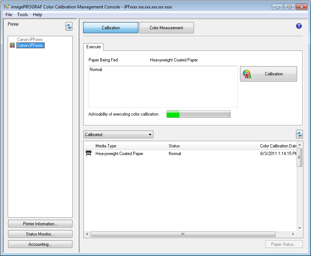Switch to the Color Measurement tab
This screenshot has height=256, width=311.
pos(166,27)
